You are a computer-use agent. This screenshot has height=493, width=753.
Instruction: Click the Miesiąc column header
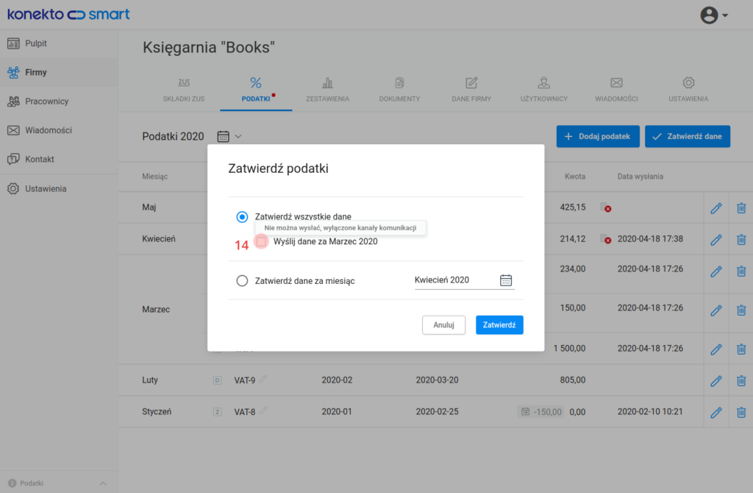tap(154, 177)
